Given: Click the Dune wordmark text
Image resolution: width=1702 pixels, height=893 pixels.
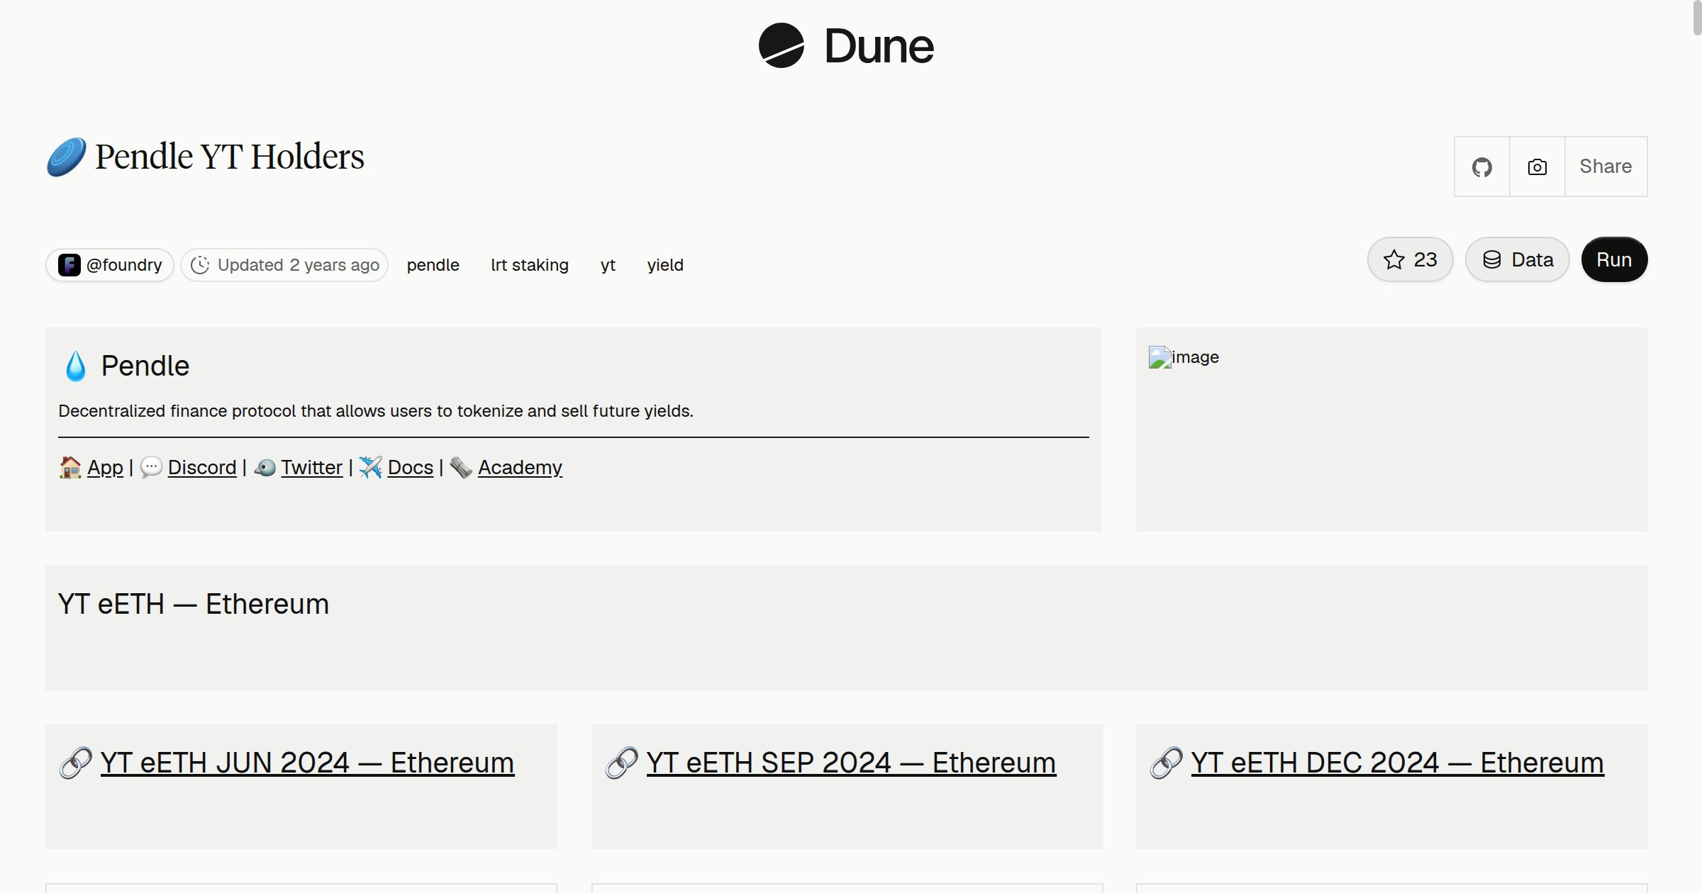Looking at the screenshot, I should (x=879, y=46).
